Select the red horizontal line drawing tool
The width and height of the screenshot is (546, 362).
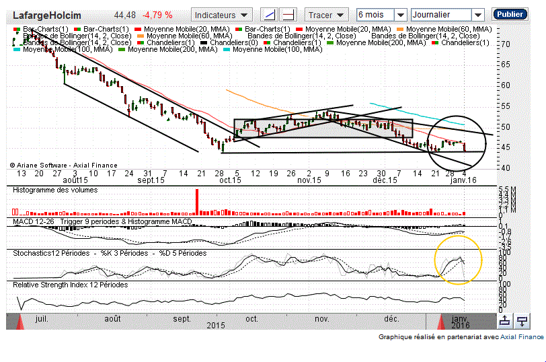coord(288,15)
